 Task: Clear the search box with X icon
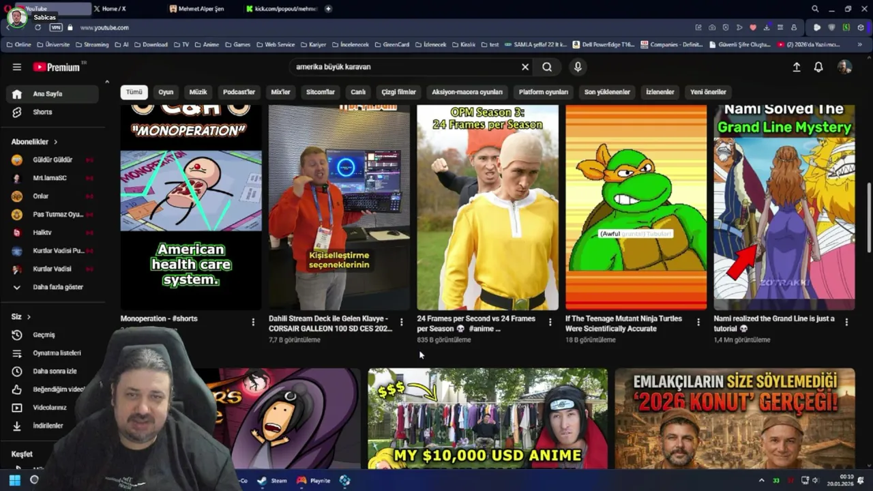(525, 67)
